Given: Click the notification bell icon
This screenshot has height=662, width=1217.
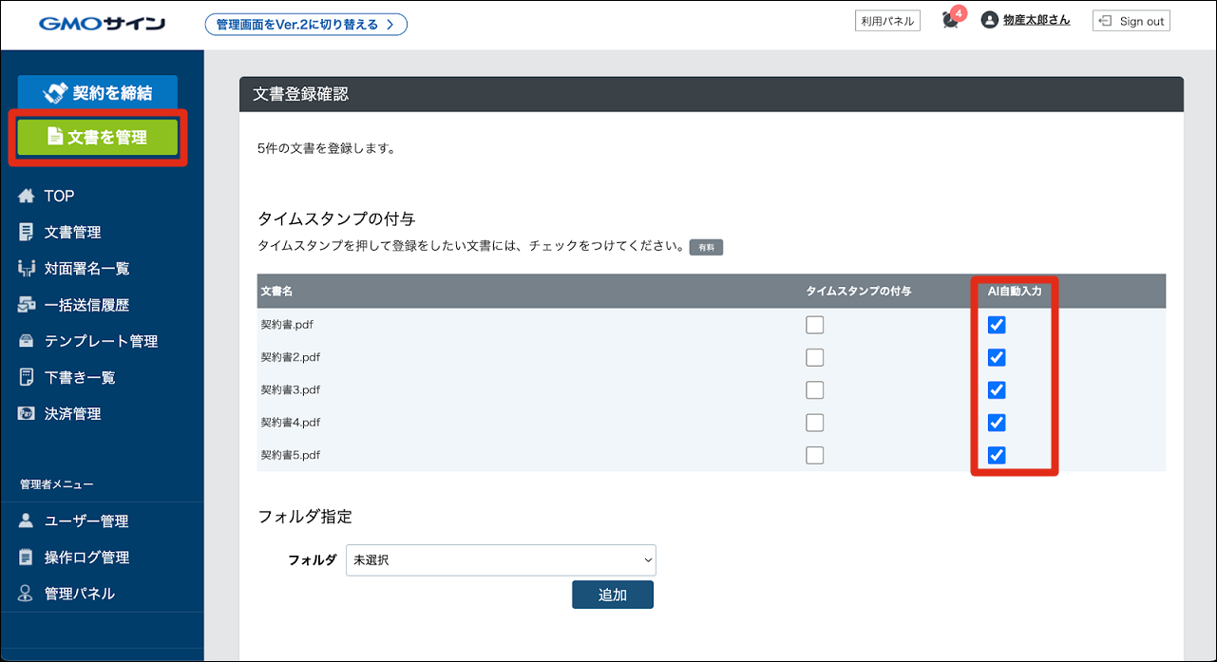Looking at the screenshot, I should 950,21.
